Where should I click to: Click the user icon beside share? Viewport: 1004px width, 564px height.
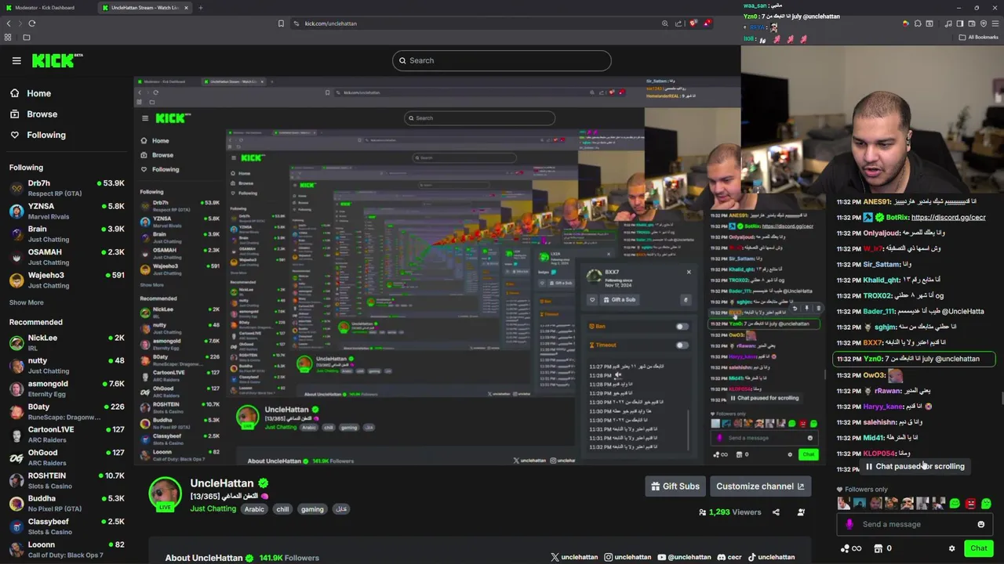coord(801,512)
